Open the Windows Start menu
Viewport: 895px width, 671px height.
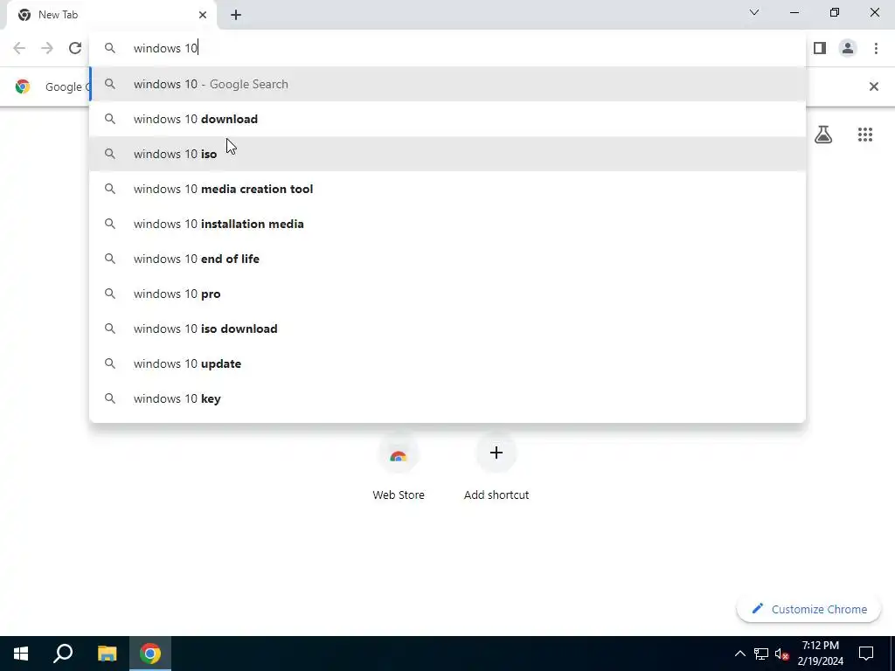(21, 654)
